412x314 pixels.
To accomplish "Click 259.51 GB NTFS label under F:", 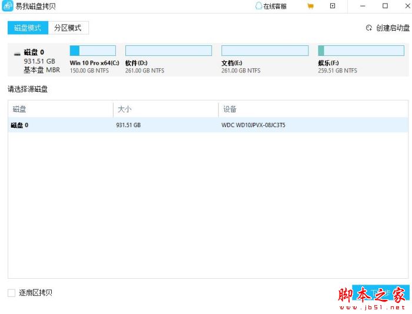I will [x=338, y=71].
